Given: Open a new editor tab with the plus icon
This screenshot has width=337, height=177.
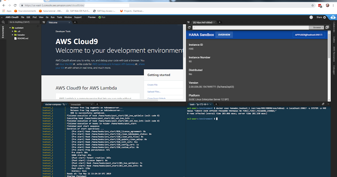Looking at the screenshot, I should point(75,22).
